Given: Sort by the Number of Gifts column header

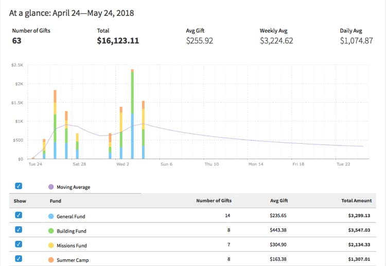Looking at the screenshot, I should click(213, 201).
